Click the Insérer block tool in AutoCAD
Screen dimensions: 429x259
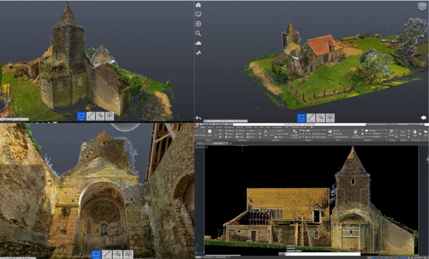[x=330, y=132]
